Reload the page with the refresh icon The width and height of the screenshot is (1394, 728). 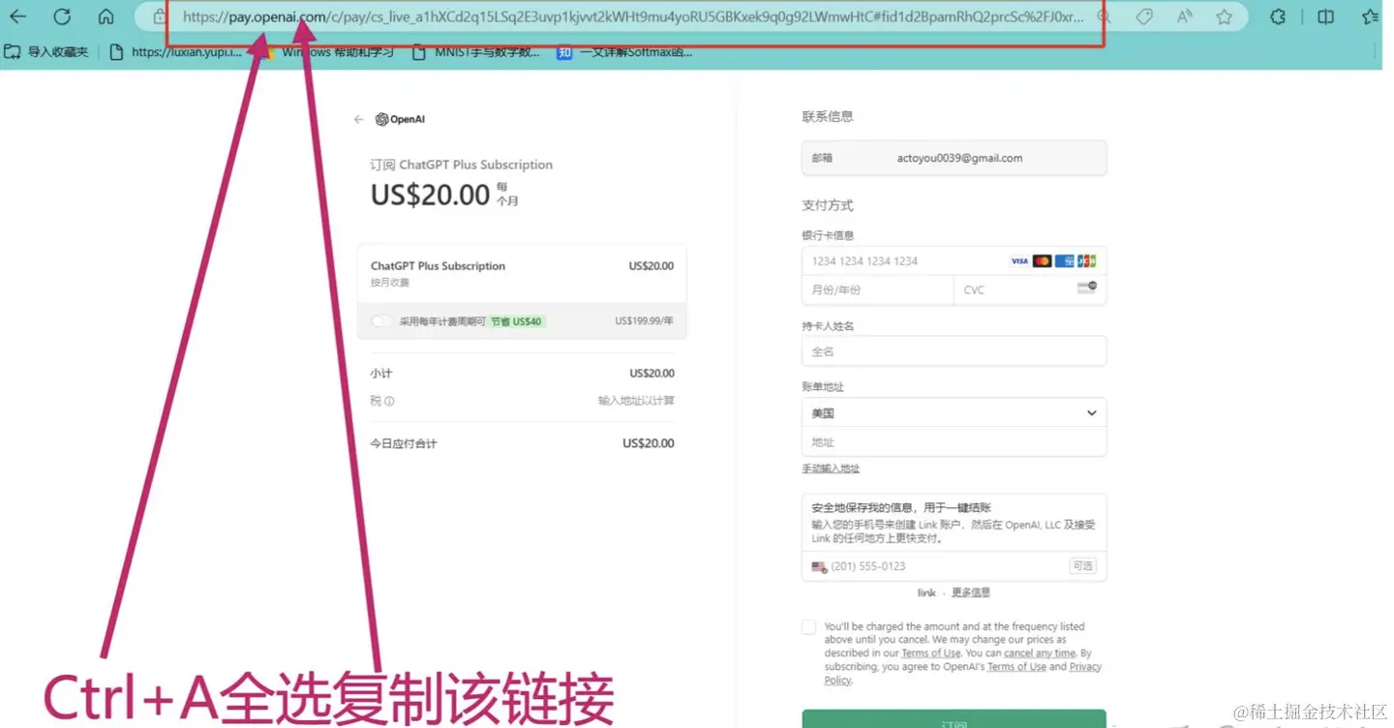click(62, 16)
